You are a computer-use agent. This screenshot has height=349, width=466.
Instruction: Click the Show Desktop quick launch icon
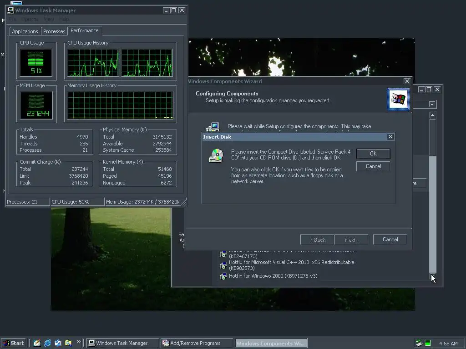coord(37,343)
